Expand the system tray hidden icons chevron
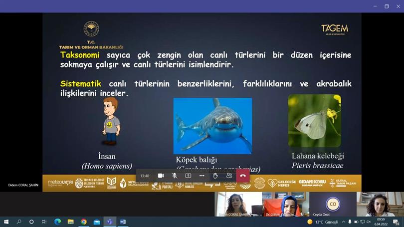404x227 pixels. tap(344, 222)
